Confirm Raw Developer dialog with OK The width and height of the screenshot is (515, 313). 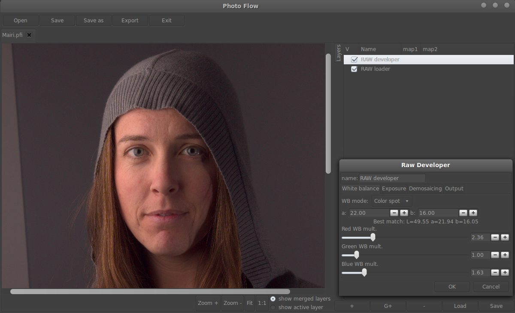click(451, 286)
